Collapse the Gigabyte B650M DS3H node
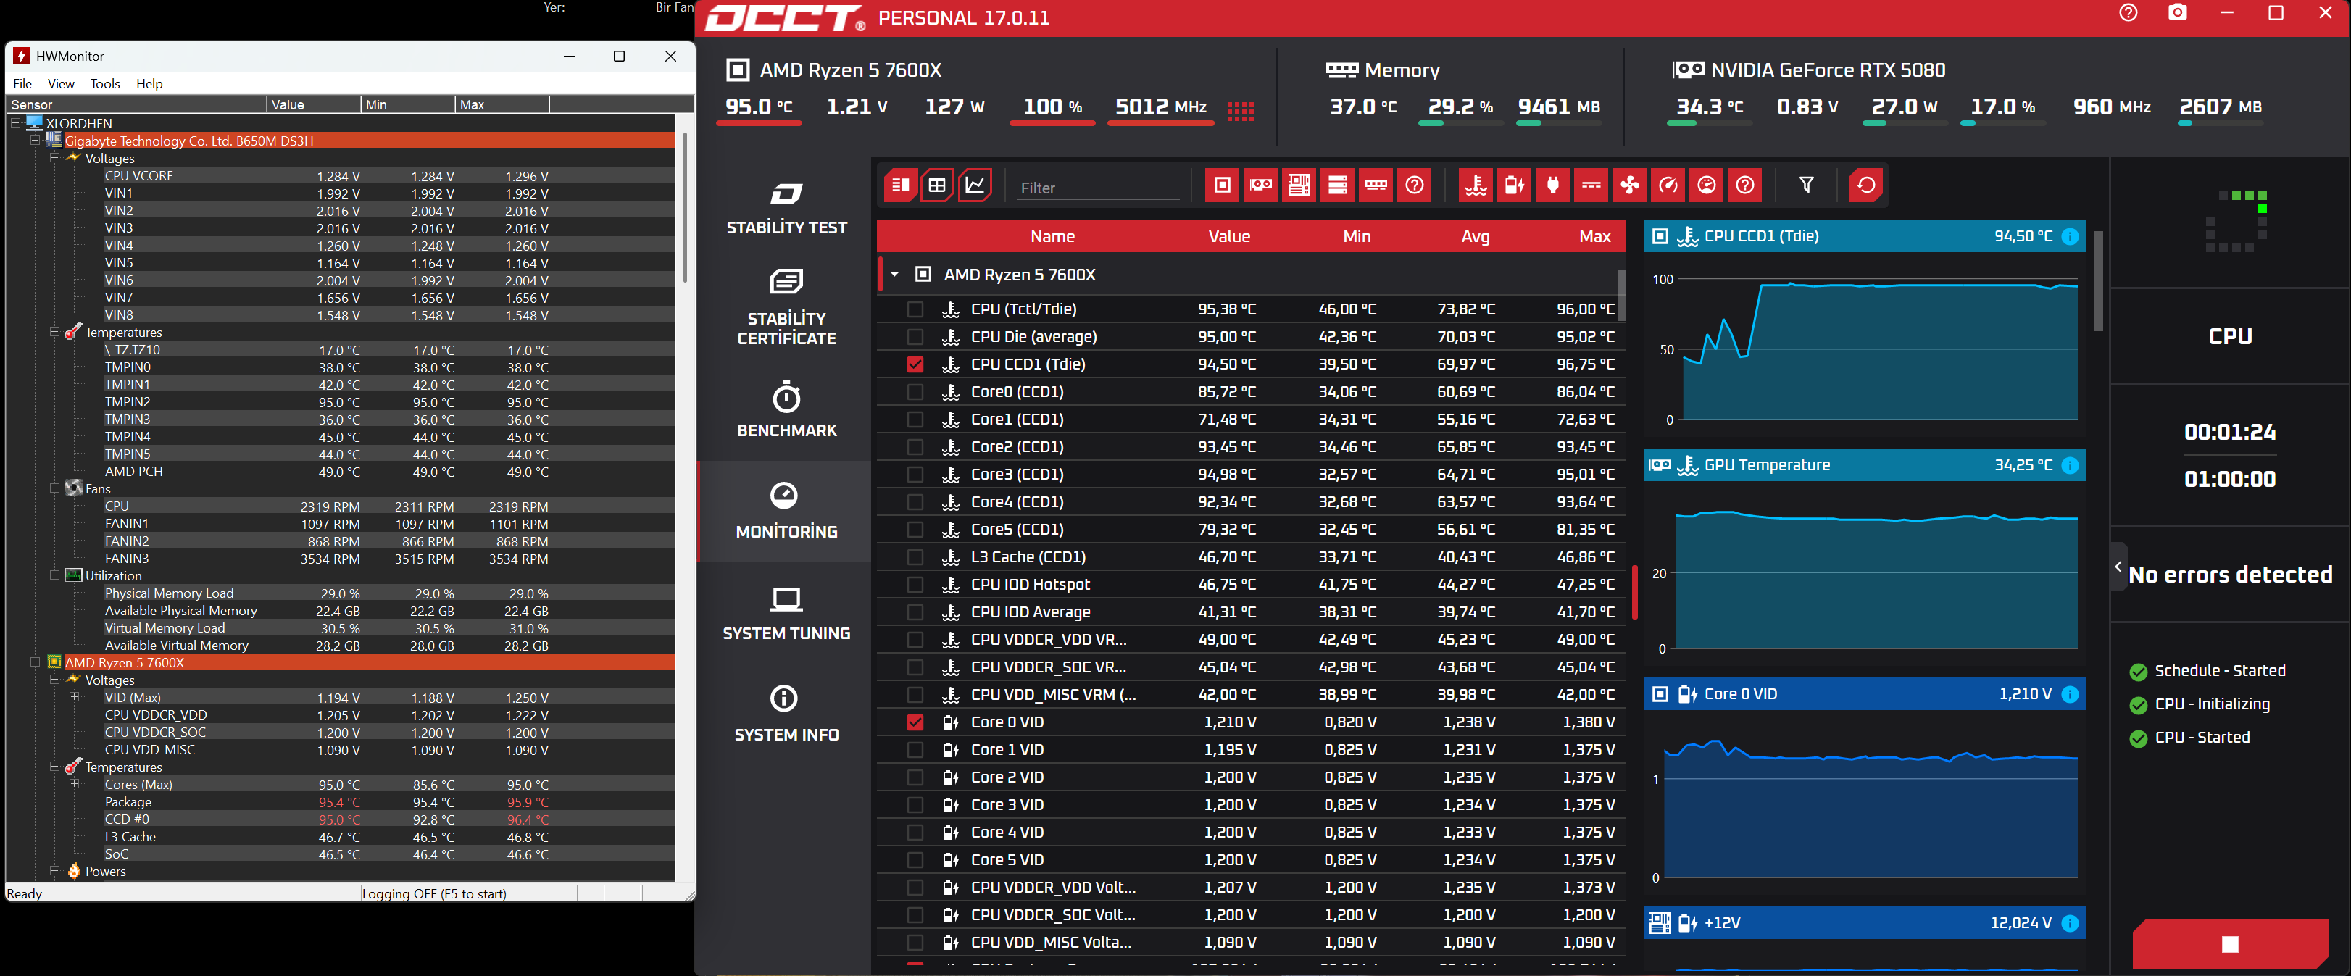 pos(35,141)
